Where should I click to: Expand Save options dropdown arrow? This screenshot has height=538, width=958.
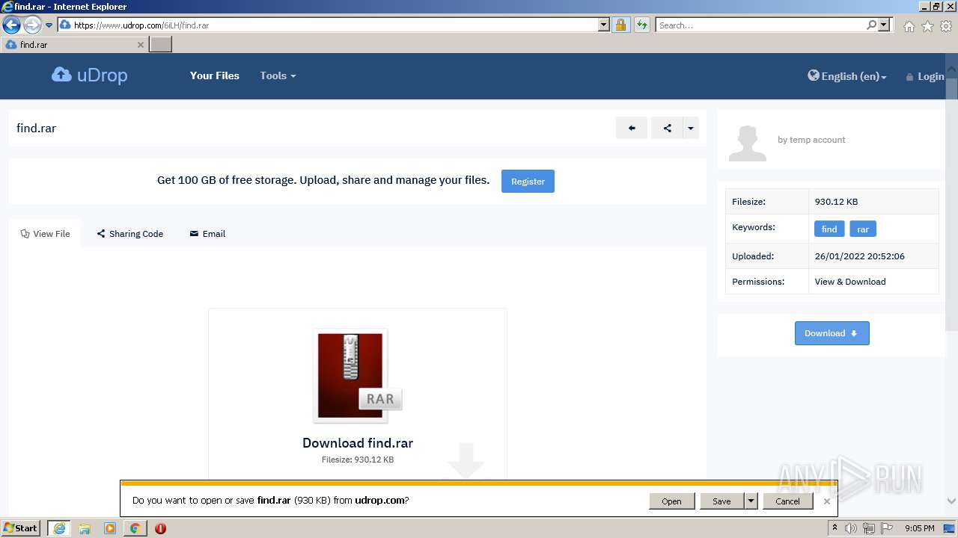point(751,501)
